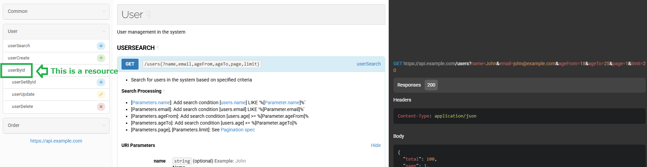This screenshot has width=647, height=167.
Task: Open the api.example.com base URL link
Action: click(56, 141)
